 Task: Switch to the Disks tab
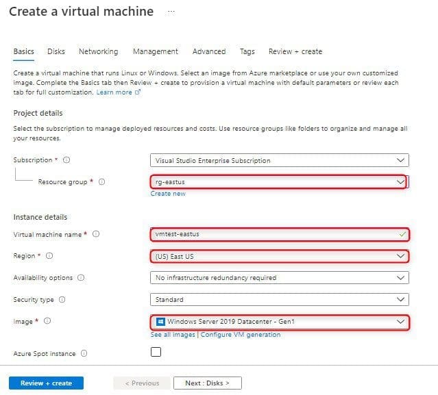(x=56, y=51)
